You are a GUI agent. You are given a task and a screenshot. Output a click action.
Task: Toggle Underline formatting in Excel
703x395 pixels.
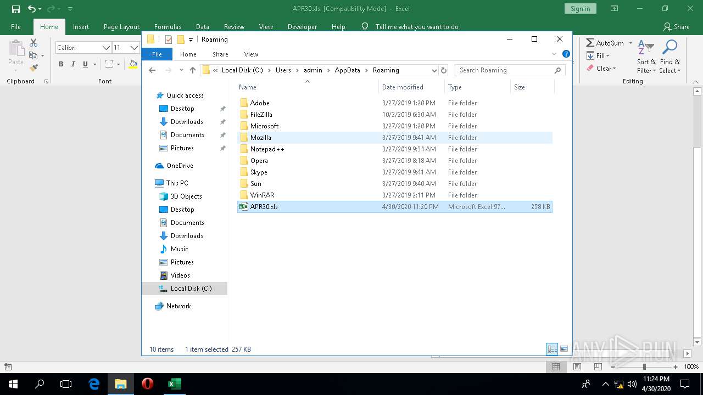coord(85,64)
